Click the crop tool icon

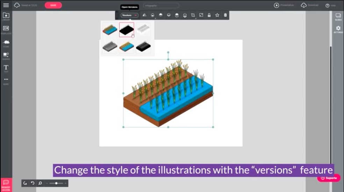click(193, 15)
